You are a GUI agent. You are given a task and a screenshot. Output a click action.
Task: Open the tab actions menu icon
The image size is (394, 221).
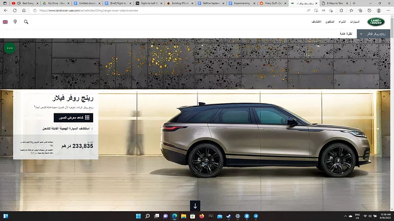4,3
